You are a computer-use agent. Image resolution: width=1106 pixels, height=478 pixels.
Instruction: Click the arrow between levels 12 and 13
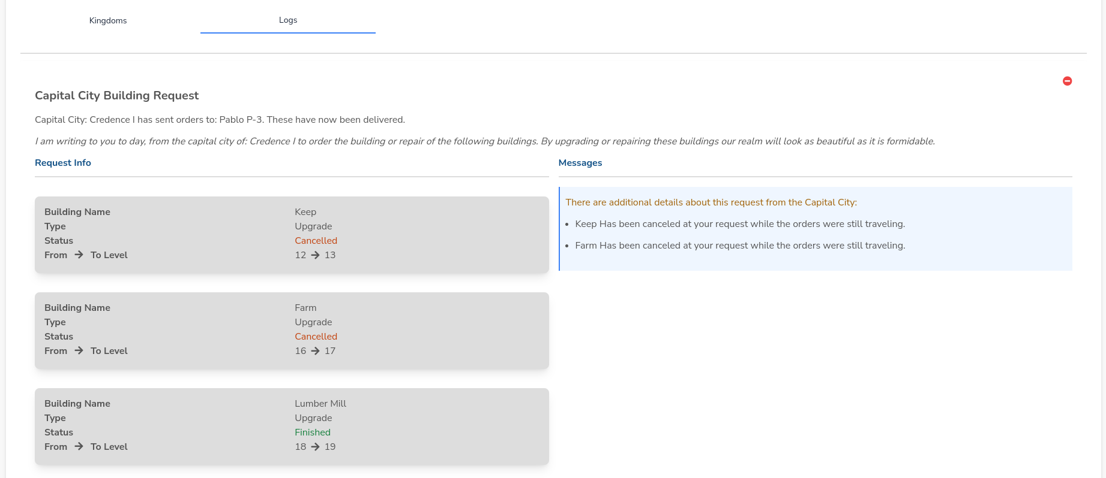(315, 255)
